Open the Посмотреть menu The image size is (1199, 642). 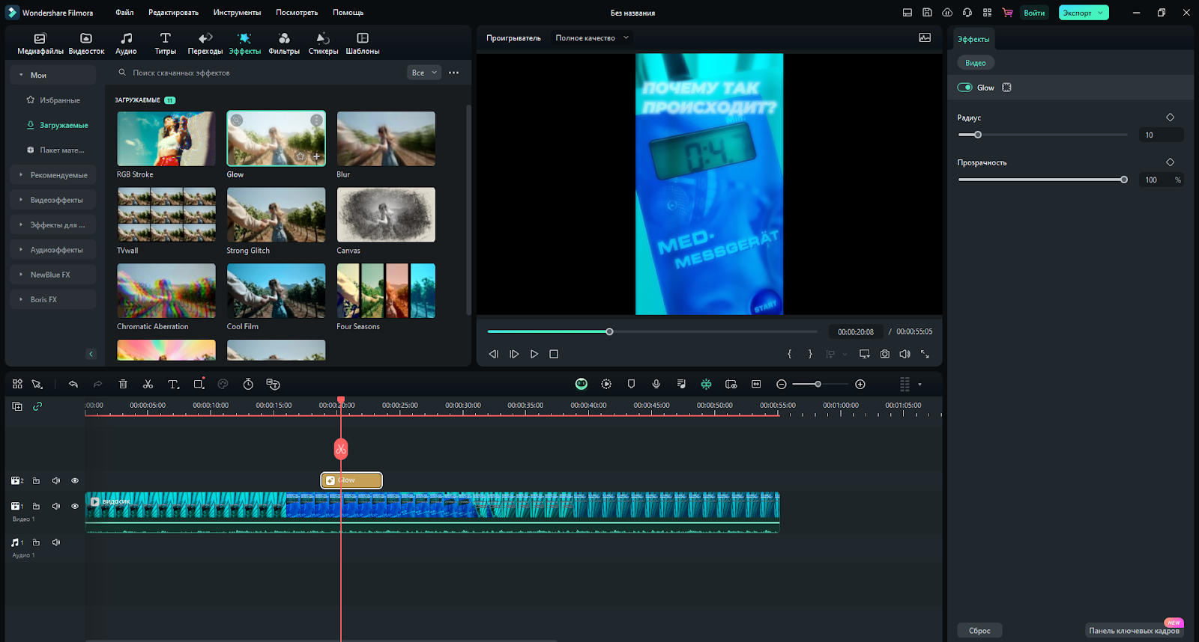(297, 13)
